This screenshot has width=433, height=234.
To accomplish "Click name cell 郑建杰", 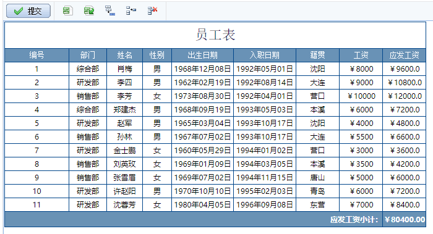I will click(124, 110).
